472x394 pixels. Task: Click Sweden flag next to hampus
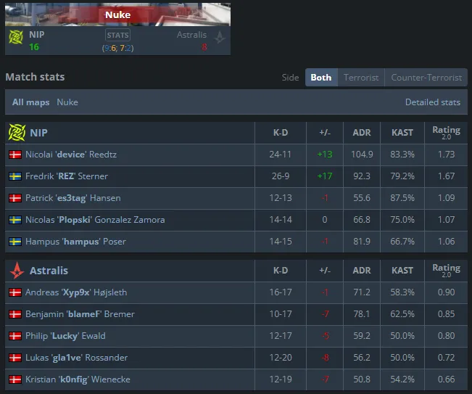point(15,242)
